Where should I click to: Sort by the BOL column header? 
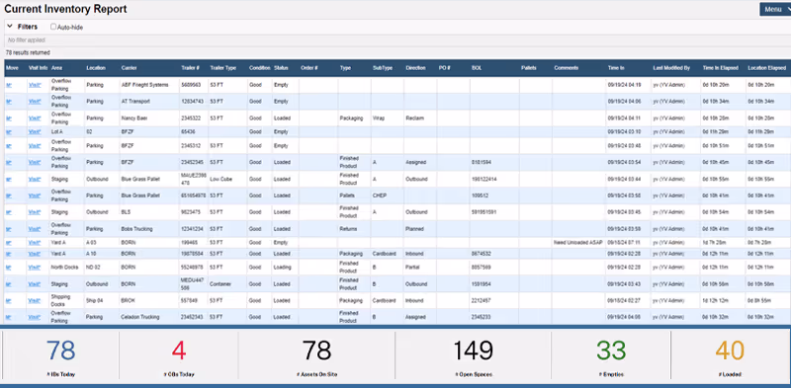pos(476,68)
